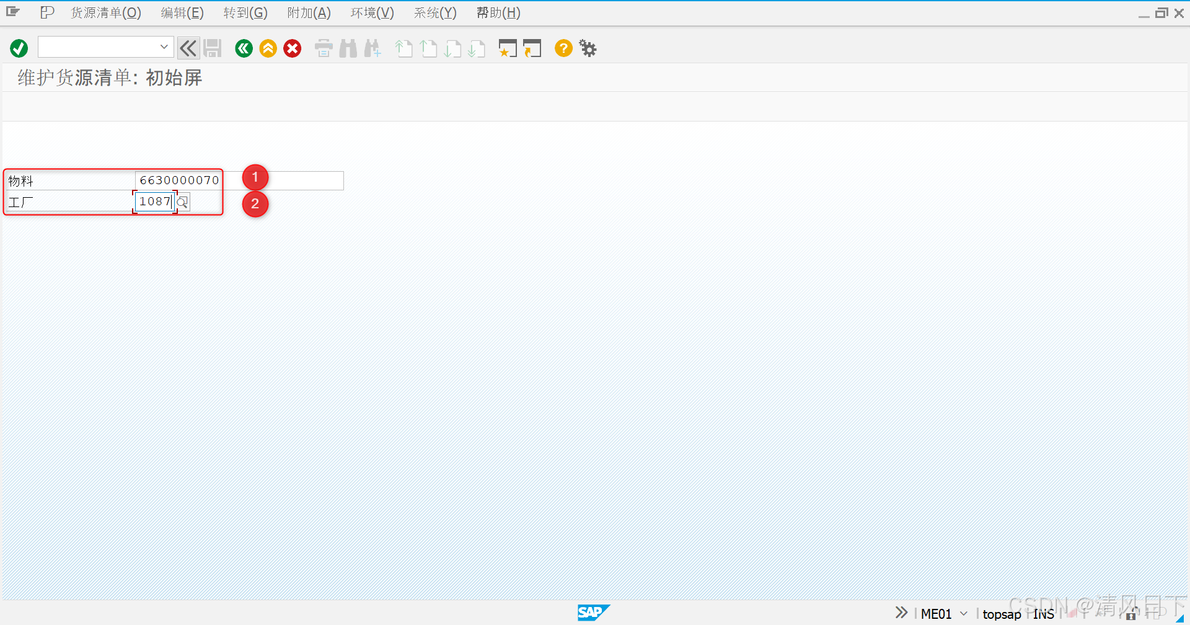Click the Next Page icon
The height and width of the screenshot is (625, 1190).
452,48
